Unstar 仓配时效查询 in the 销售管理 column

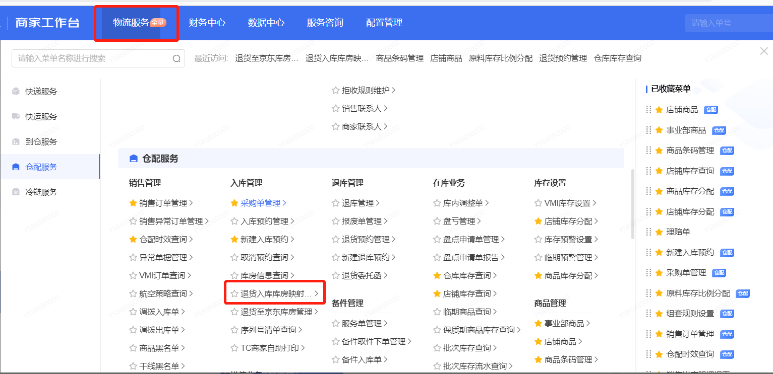(x=133, y=240)
